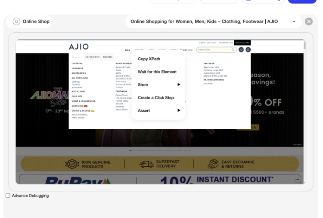Click the wishlist heart icon
Viewport: 323px width, 218px height.
pyautogui.click(x=241, y=50)
